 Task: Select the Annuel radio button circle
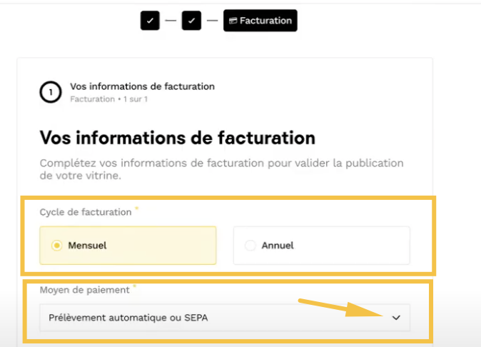250,246
